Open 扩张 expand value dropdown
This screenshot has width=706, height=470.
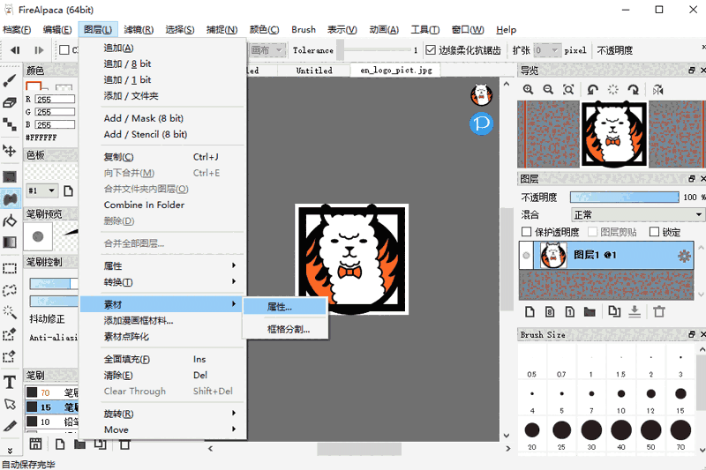[547, 50]
